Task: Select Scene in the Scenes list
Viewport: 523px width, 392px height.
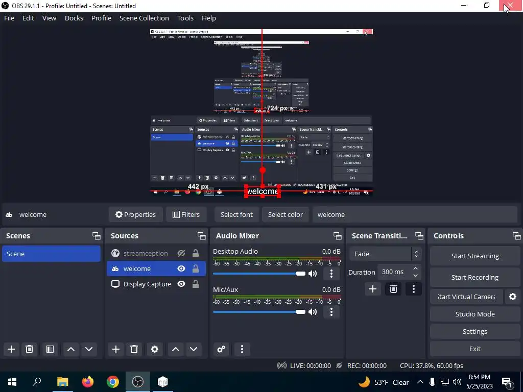Action: pos(52,254)
